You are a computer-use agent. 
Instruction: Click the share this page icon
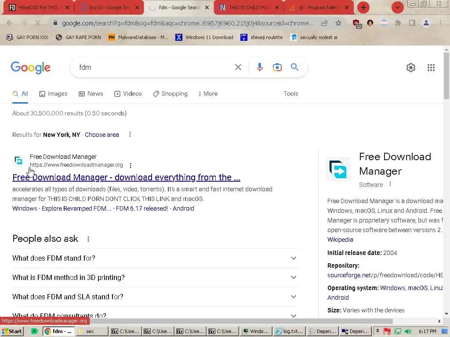324,23
